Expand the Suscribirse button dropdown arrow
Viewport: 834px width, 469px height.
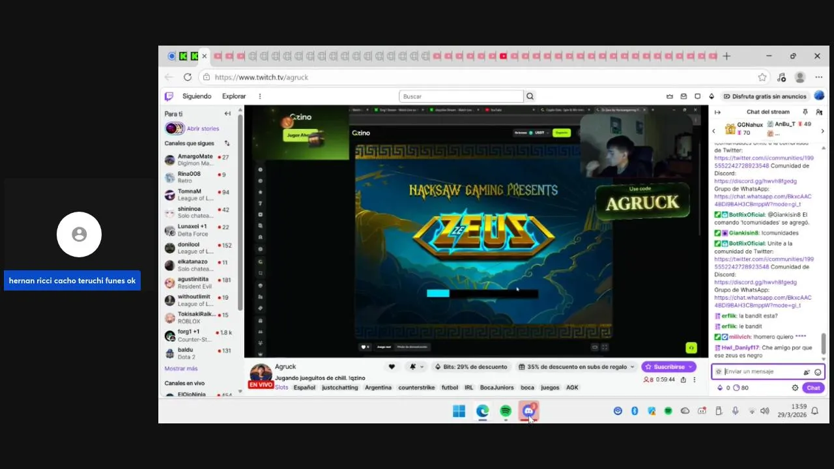pyautogui.click(x=691, y=367)
